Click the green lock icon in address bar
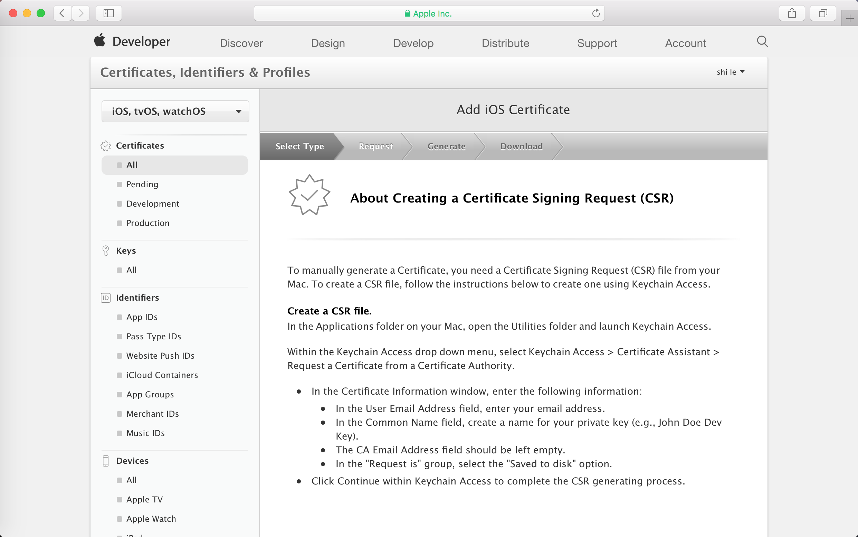 [407, 13]
